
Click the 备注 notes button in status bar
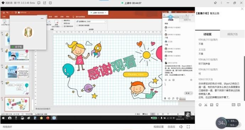pos(138,114)
